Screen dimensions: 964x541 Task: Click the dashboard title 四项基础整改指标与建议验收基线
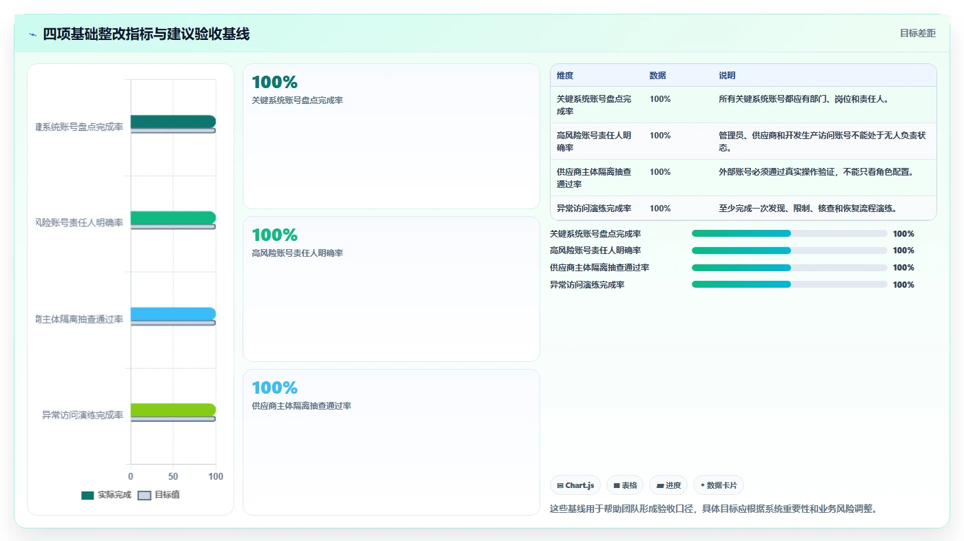point(146,34)
